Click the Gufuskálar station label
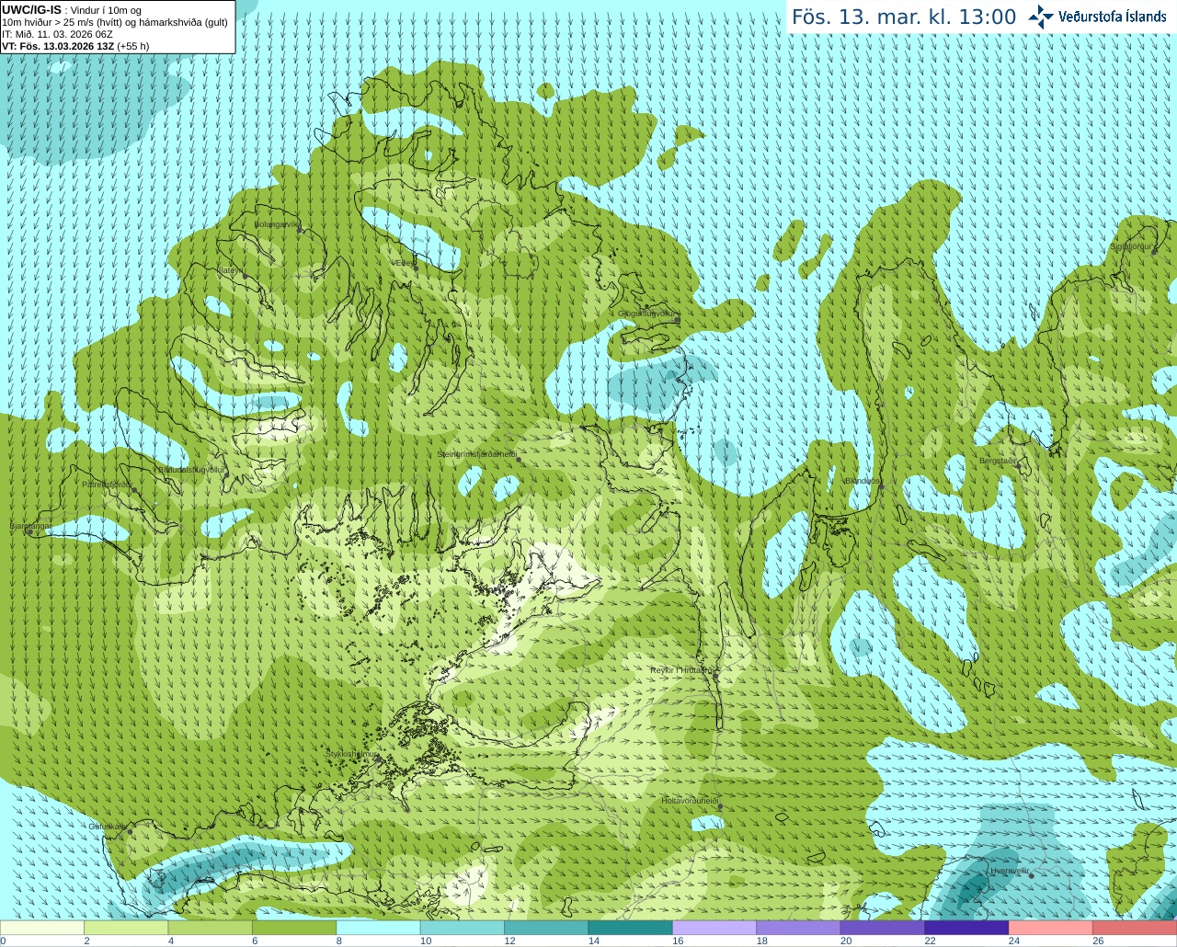The width and height of the screenshot is (1177, 947). point(107,826)
